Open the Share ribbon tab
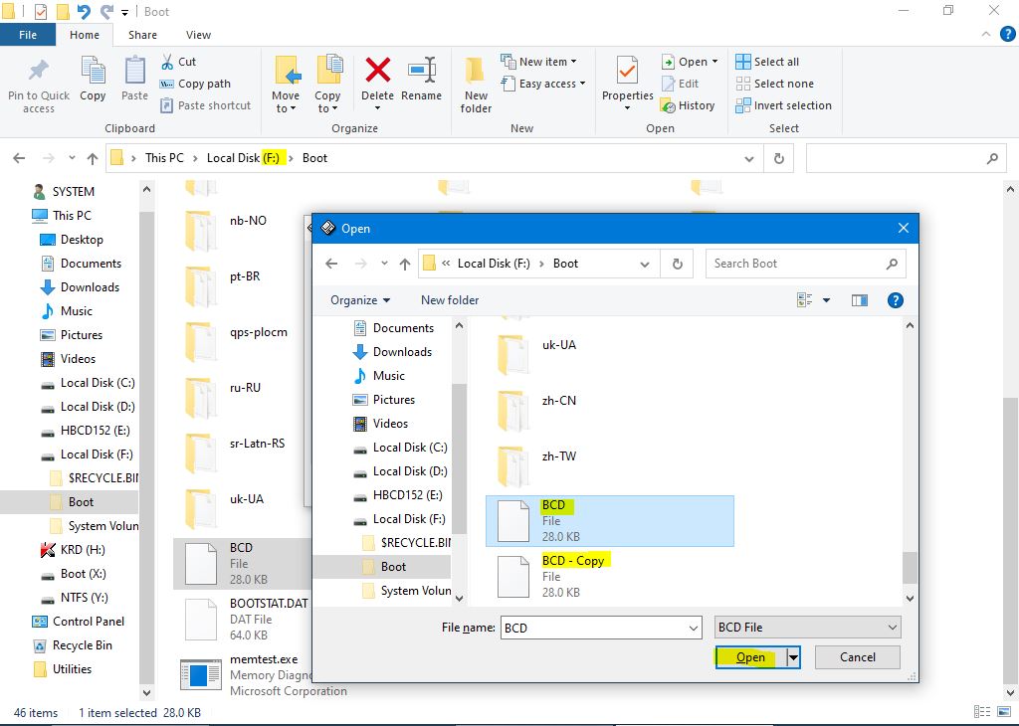Viewport: 1019px width, 726px height. [142, 35]
